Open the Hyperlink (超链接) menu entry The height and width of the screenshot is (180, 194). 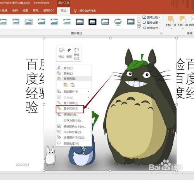(x=74, y=114)
